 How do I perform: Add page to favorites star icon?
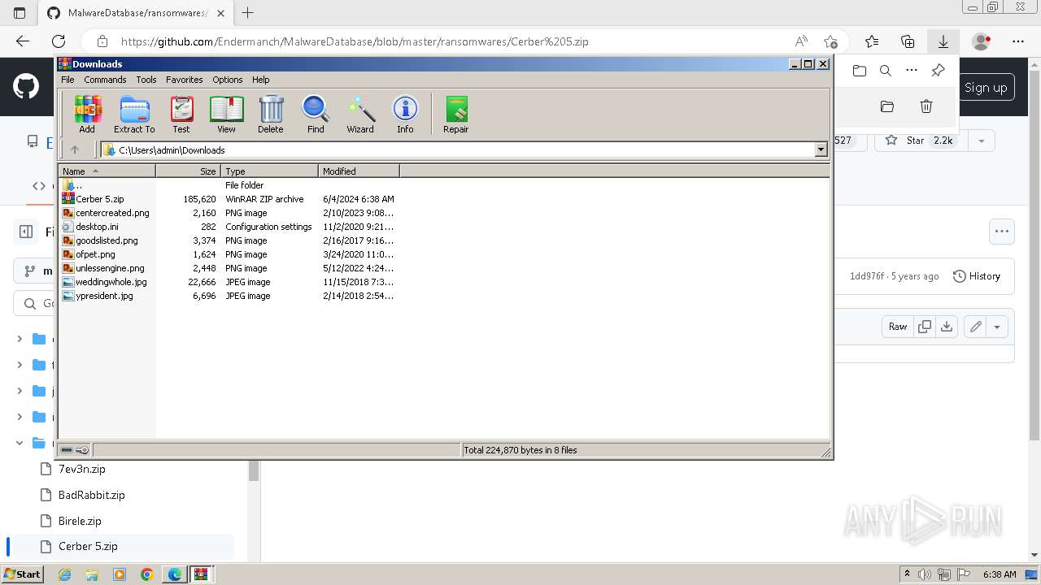(x=830, y=41)
